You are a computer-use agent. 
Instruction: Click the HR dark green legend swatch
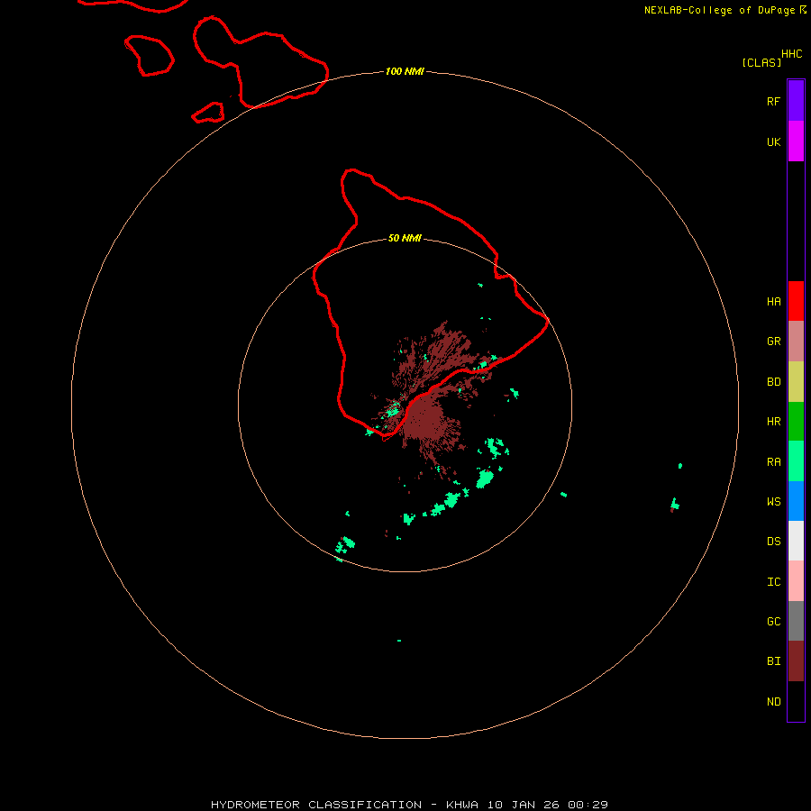(x=796, y=422)
